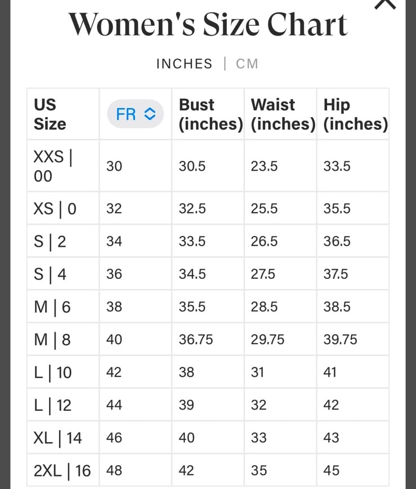Click the Waist (inches) column header
This screenshot has width=416, height=489.
coord(280,114)
